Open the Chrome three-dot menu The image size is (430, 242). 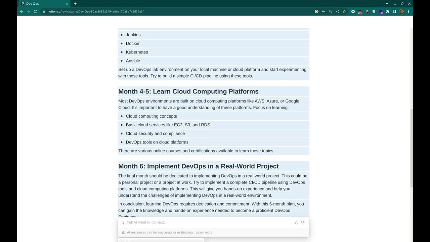click(x=408, y=11)
